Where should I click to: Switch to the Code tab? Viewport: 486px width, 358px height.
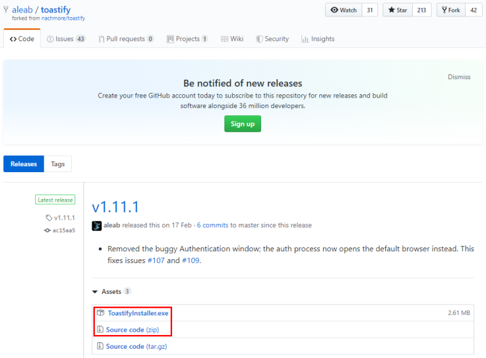(x=22, y=39)
